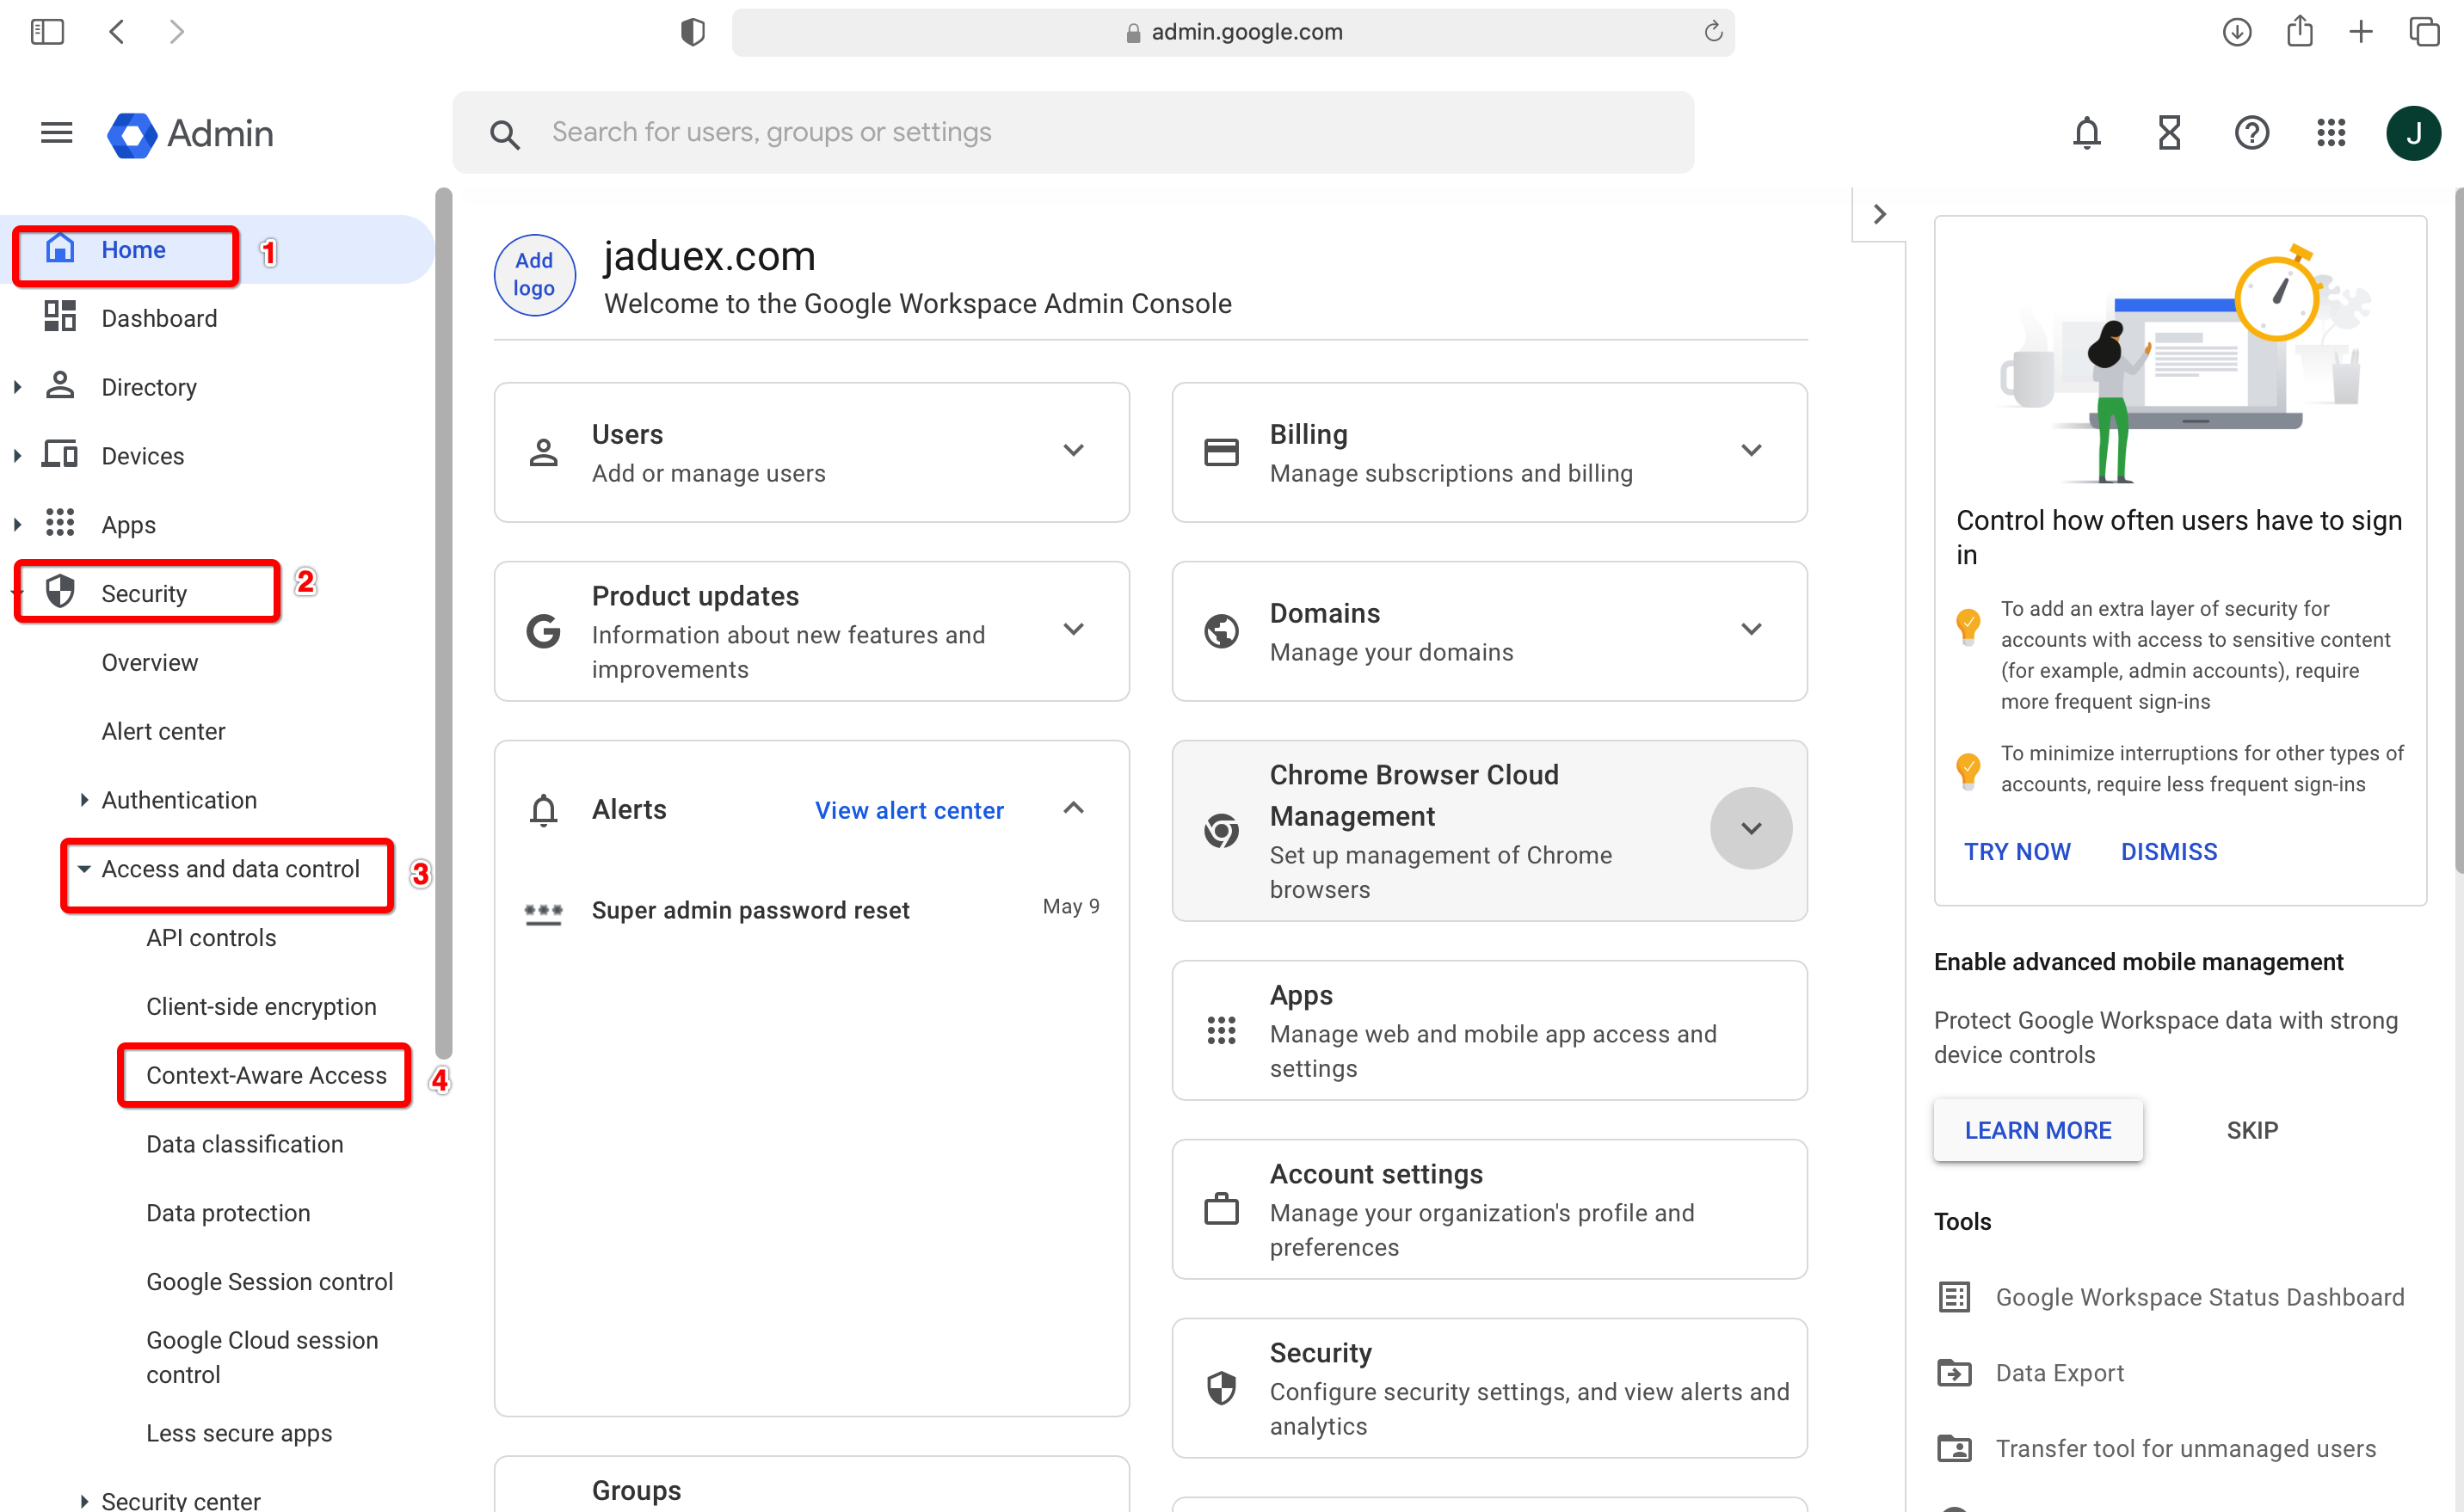The height and width of the screenshot is (1512, 2464).
Task: Open the main hamburger menu
Action: pos(56,132)
